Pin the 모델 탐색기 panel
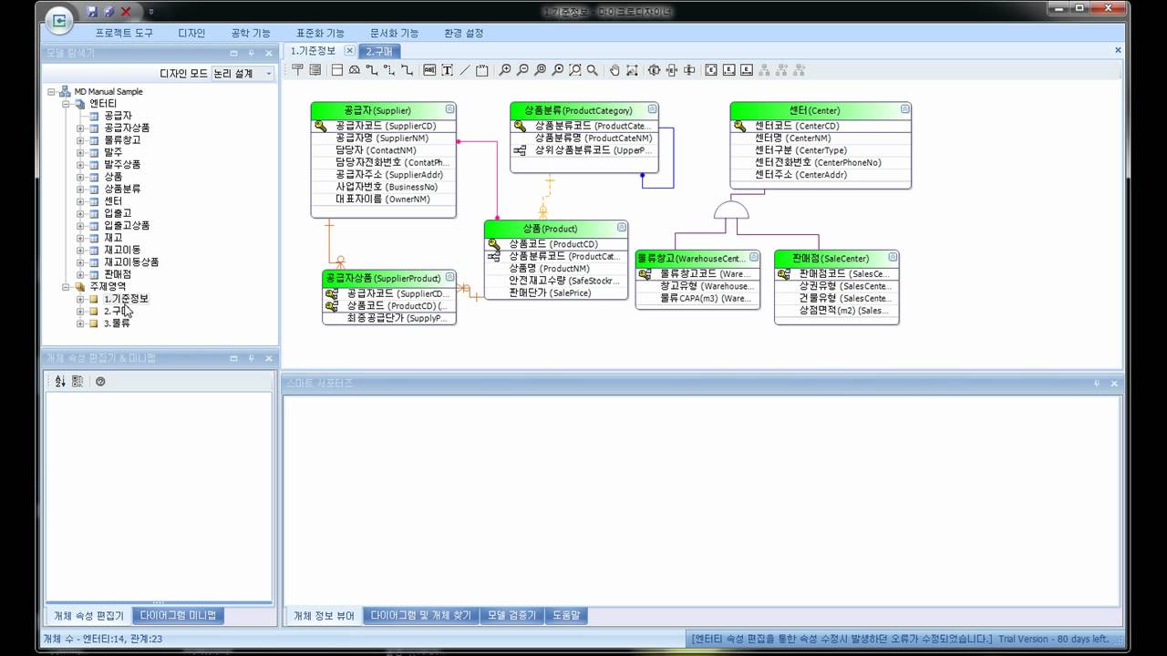Image resolution: width=1167 pixels, height=656 pixels. [x=251, y=53]
